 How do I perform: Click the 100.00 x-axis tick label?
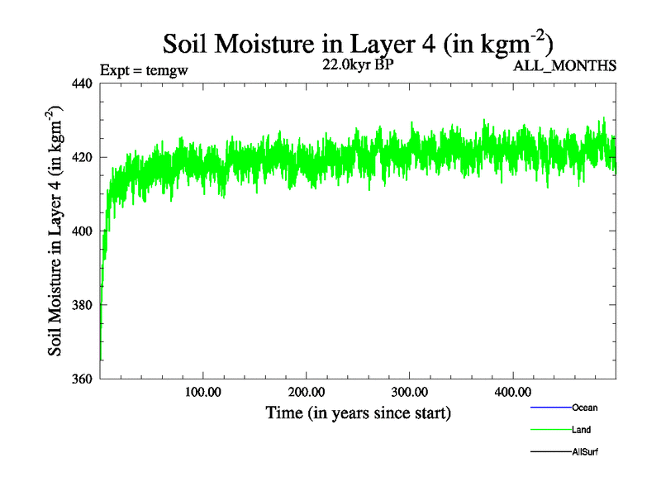[x=202, y=392]
